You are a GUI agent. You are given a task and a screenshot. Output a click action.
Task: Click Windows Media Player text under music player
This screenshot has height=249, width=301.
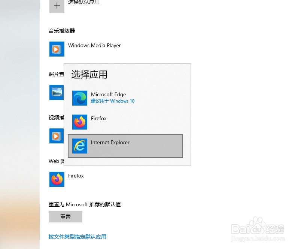point(94,46)
